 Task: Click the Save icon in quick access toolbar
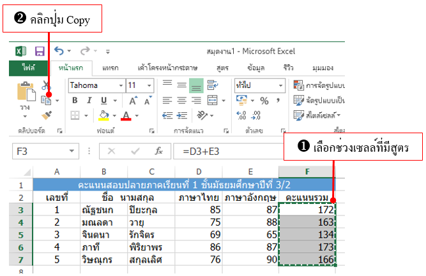click(x=39, y=52)
